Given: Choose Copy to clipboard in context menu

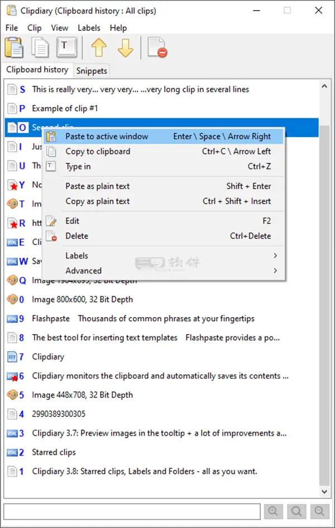Looking at the screenshot, I should [163, 151].
